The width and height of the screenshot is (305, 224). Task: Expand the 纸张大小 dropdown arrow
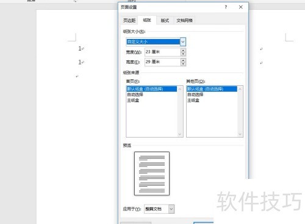[183, 42]
